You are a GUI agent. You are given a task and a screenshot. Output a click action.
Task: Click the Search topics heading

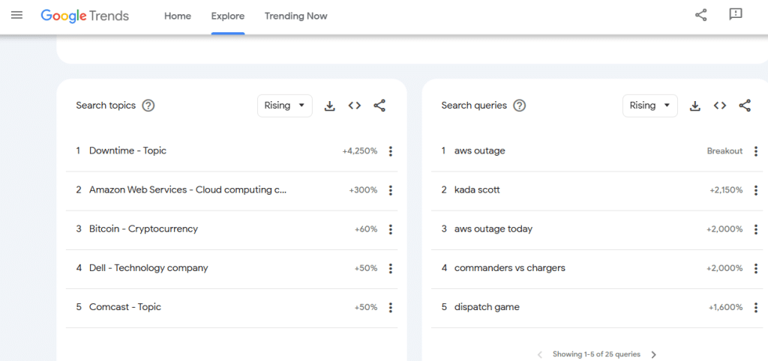click(x=106, y=106)
